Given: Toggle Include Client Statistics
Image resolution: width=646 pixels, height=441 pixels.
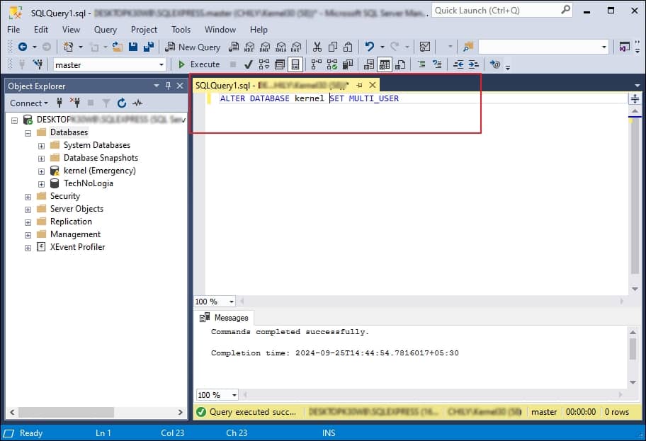Looking at the screenshot, I should click(x=348, y=64).
